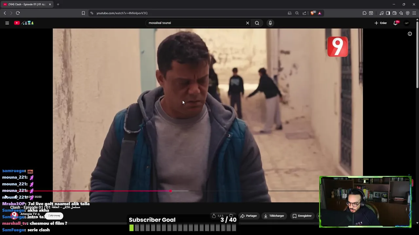Reload the current page
This screenshot has width=419, height=235.
coord(18,13)
